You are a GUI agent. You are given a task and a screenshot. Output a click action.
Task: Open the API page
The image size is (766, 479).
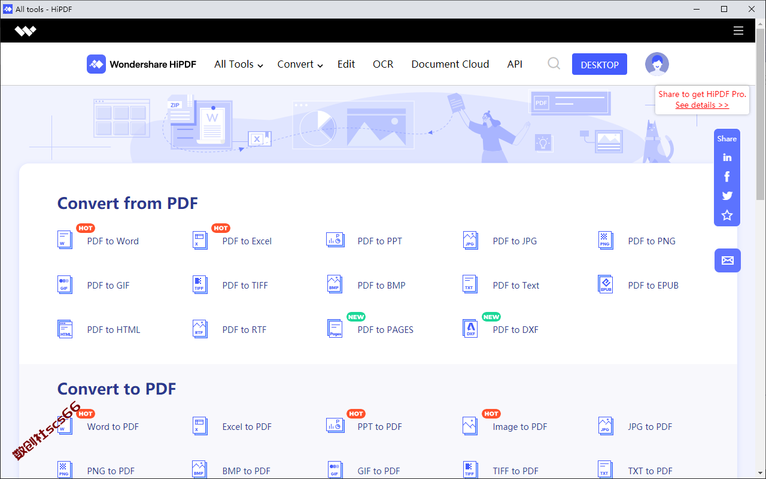(x=515, y=64)
